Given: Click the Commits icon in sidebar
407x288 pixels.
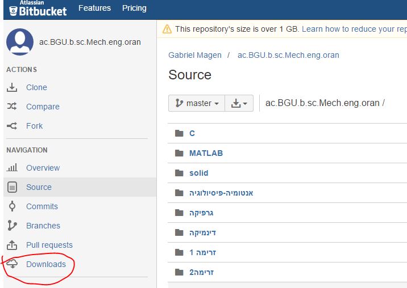Looking at the screenshot, I should tap(12, 206).
